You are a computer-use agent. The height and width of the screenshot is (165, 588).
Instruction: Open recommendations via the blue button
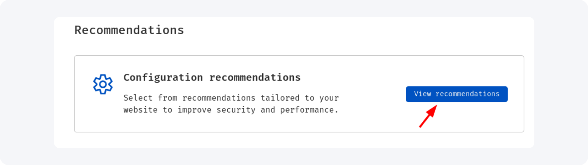pos(457,94)
